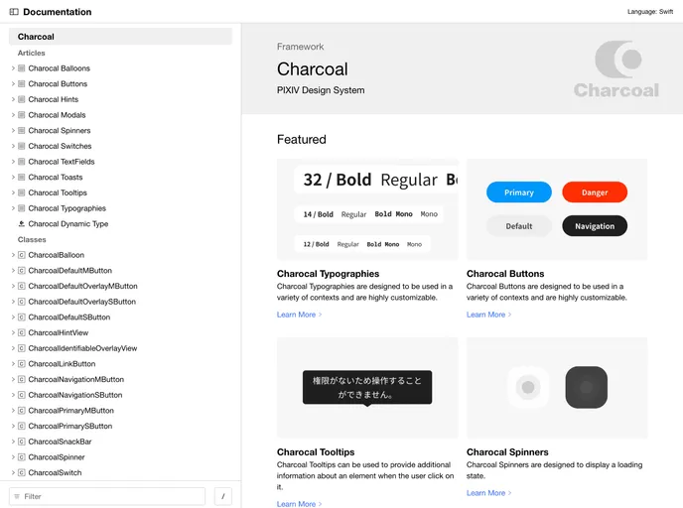This screenshot has height=508, width=683.
Task: Open Charocal Toasts article
Action: 56,178
